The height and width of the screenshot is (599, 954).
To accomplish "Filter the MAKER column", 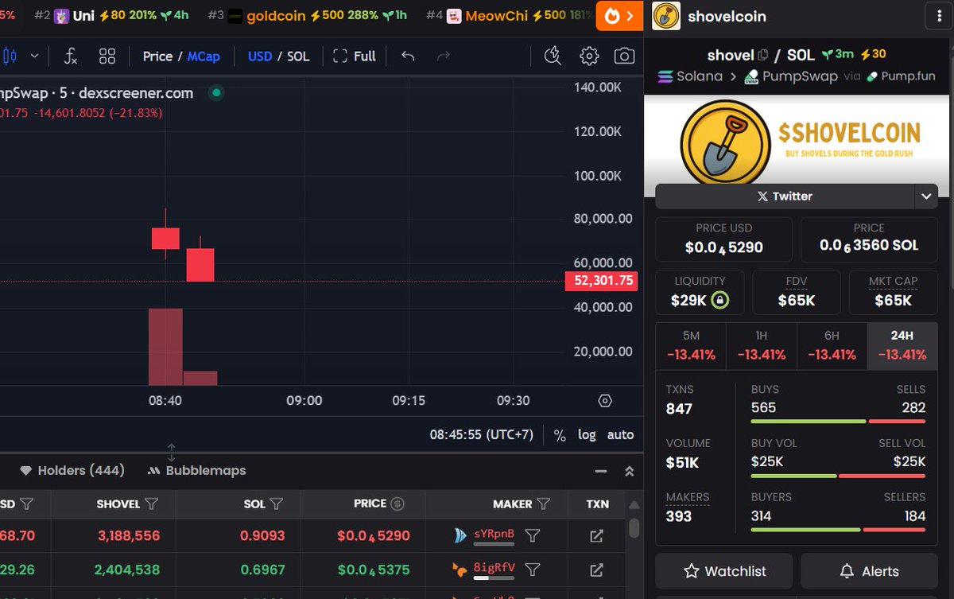I will [x=543, y=504].
